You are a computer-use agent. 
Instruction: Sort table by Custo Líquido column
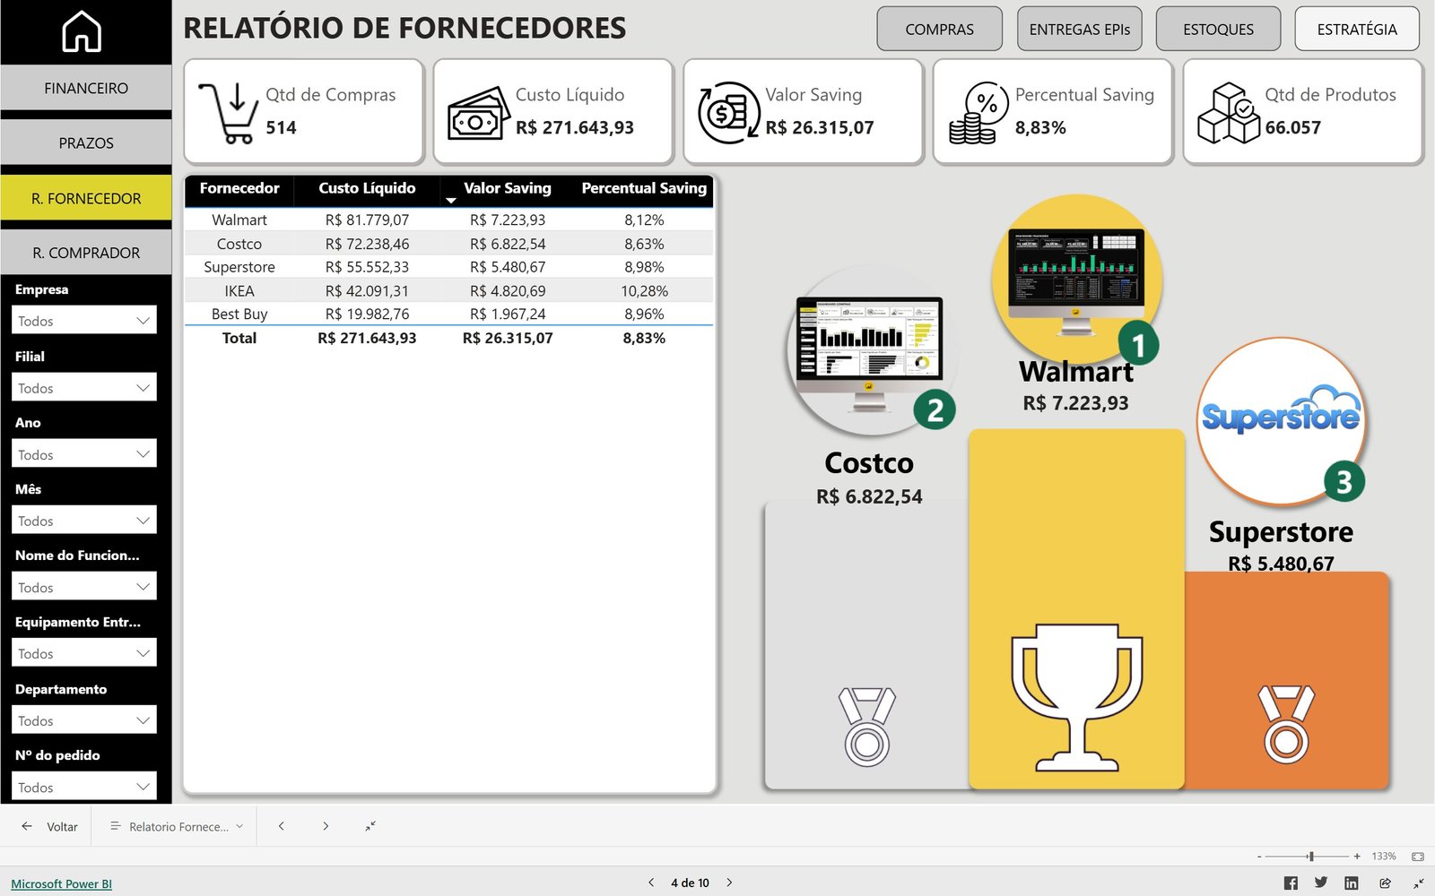pyautogui.click(x=367, y=188)
